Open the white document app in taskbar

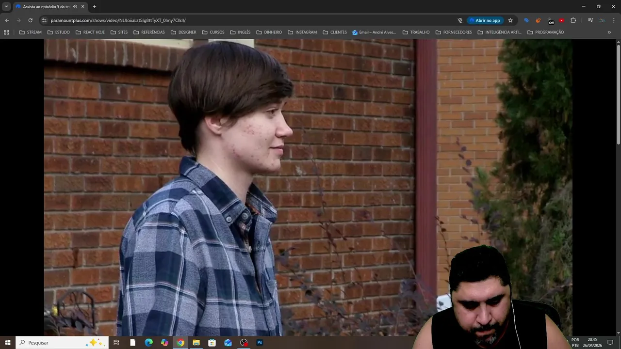[x=132, y=343]
